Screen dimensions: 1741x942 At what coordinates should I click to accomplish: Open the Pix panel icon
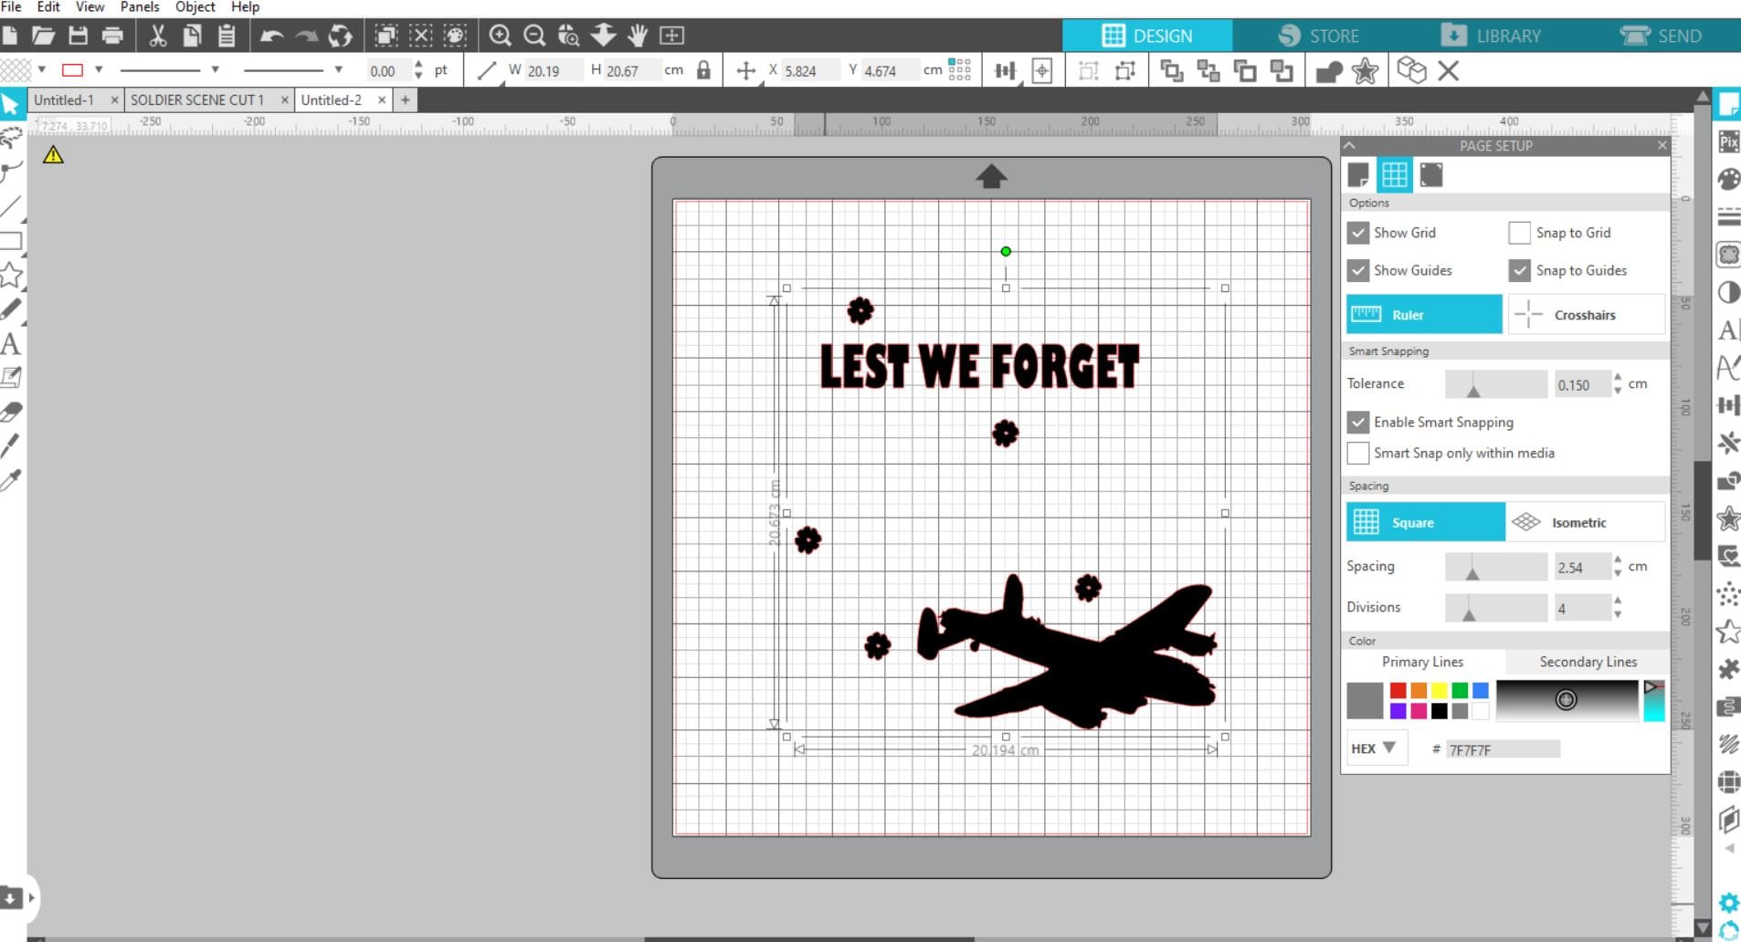point(1728,141)
